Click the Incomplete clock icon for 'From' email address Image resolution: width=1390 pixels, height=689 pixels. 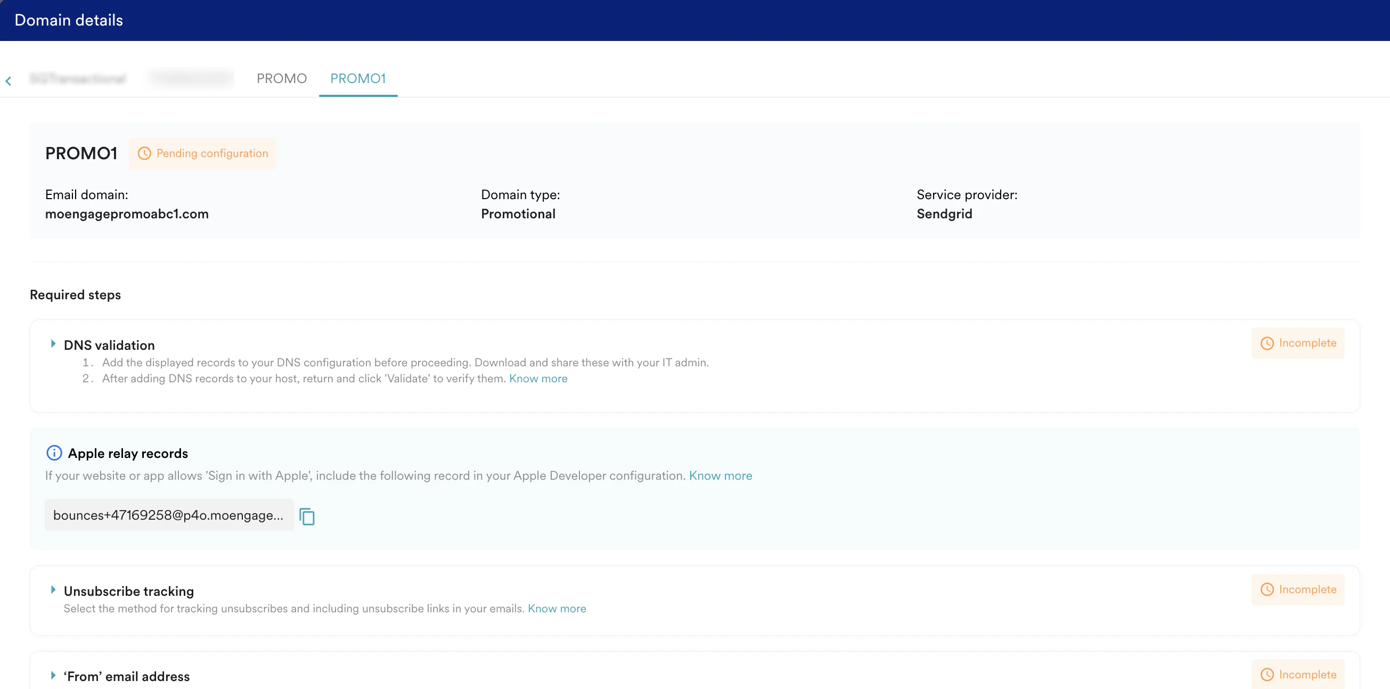(1268, 675)
